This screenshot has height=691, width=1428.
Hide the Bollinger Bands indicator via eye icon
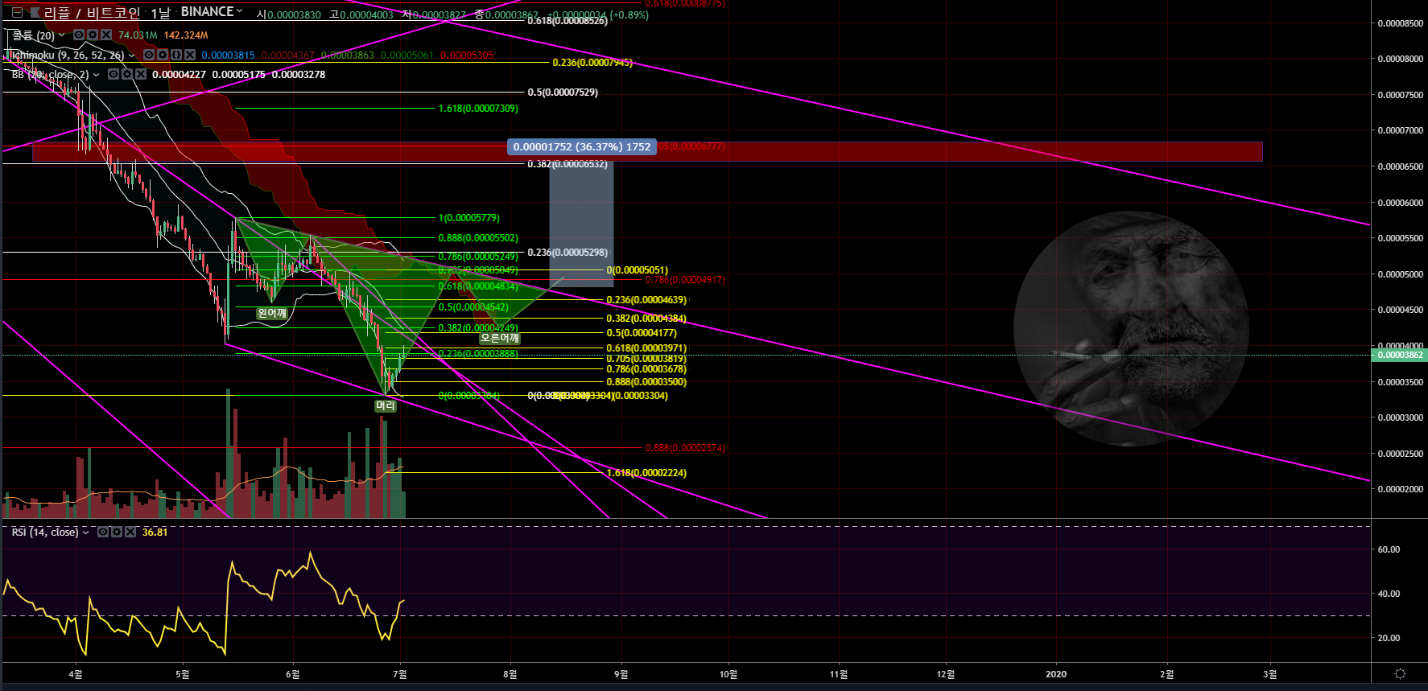pyautogui.click(x=113, y=74)
